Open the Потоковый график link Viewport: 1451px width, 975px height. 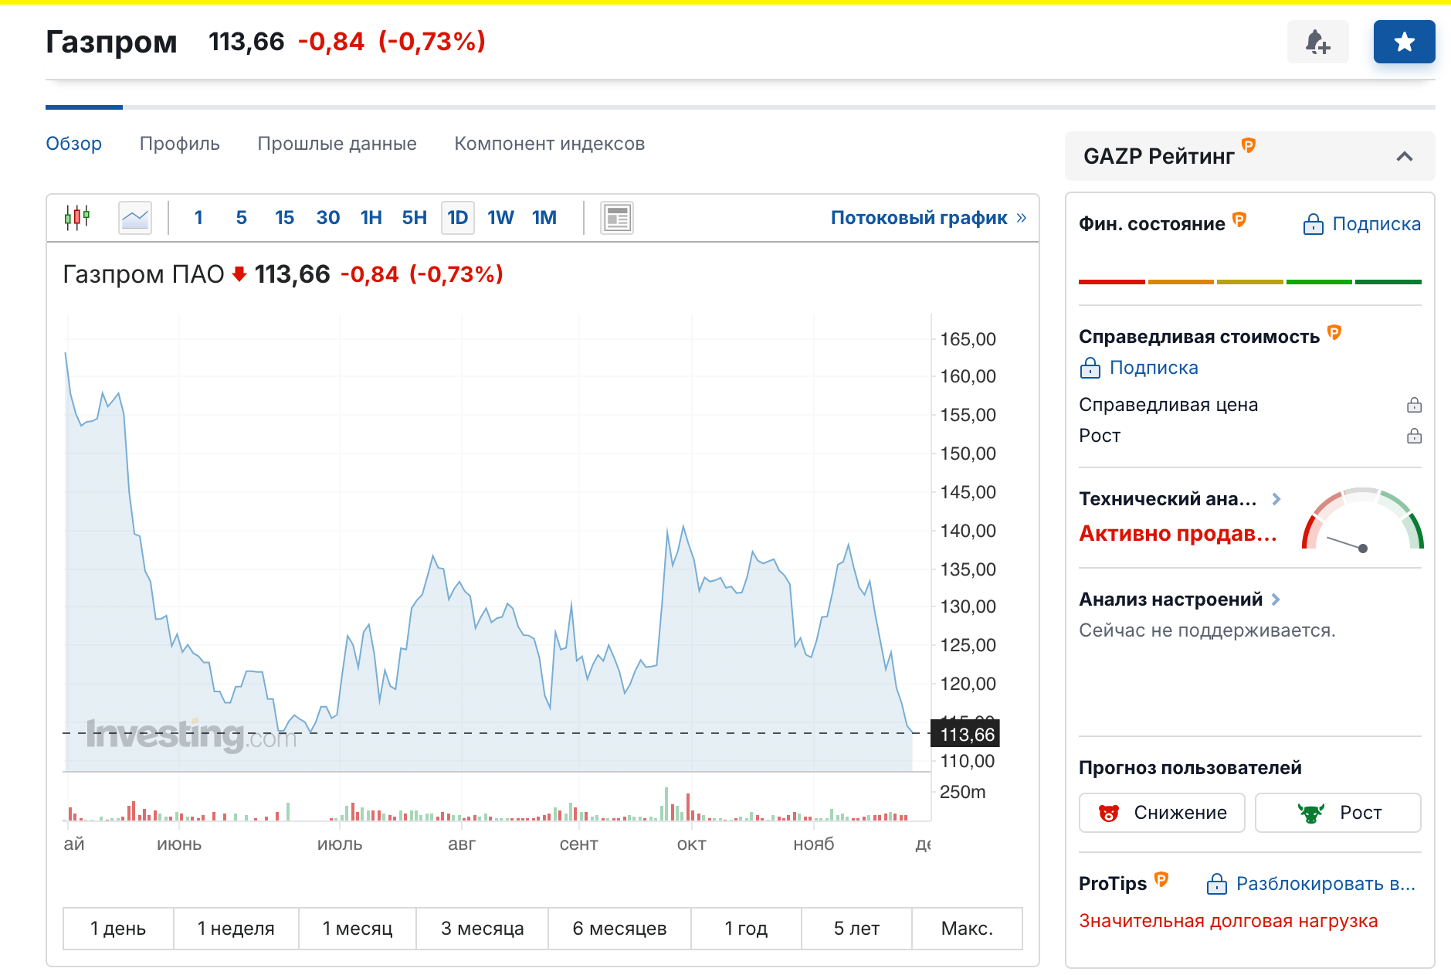927,218
